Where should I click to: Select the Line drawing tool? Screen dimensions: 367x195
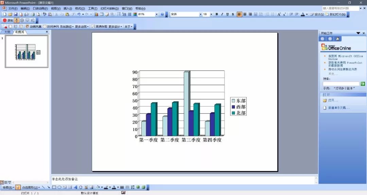point(43,187)
